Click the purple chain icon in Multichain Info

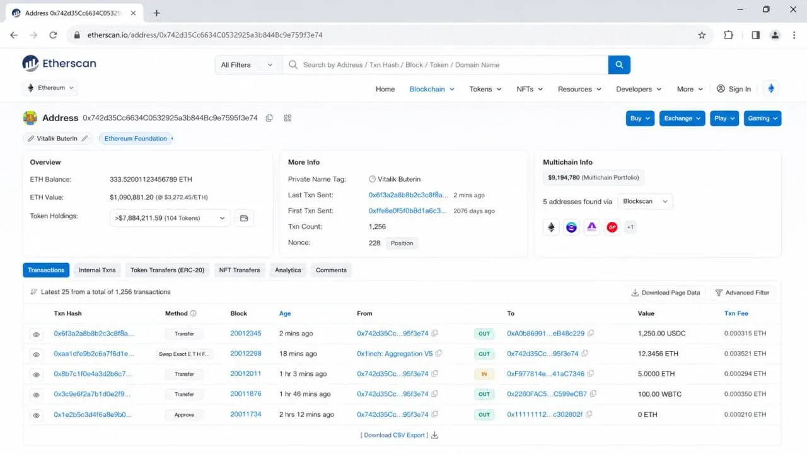pos(591,227)
